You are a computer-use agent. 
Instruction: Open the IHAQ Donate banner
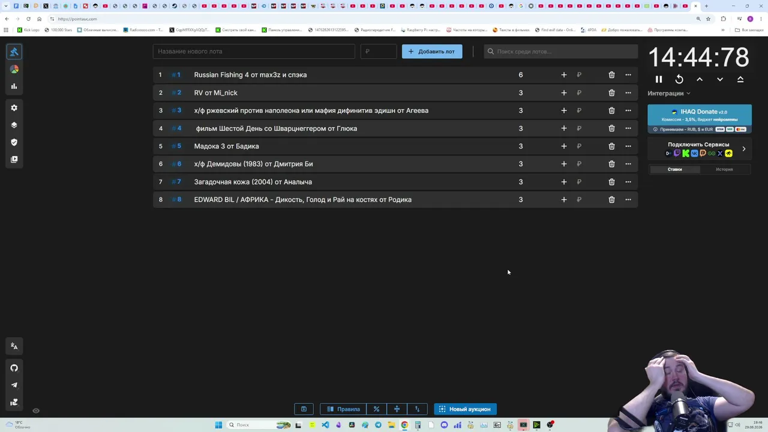point(700,119)
